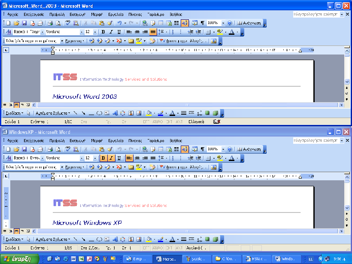
Task: Click Ανάγνωση reading button in Microsoft_Word_2003 window
Action: (x=249, y=23)
